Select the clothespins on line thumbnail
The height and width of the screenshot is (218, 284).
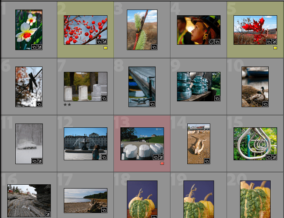point(29,87)
